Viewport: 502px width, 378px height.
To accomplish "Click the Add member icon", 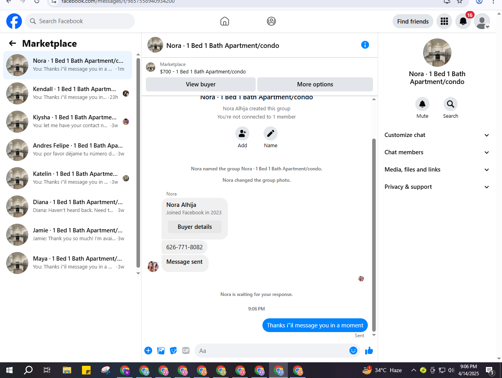I will (x=242, y=133).
